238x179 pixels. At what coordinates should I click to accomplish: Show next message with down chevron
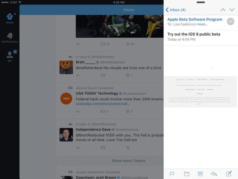click(232, 10)
